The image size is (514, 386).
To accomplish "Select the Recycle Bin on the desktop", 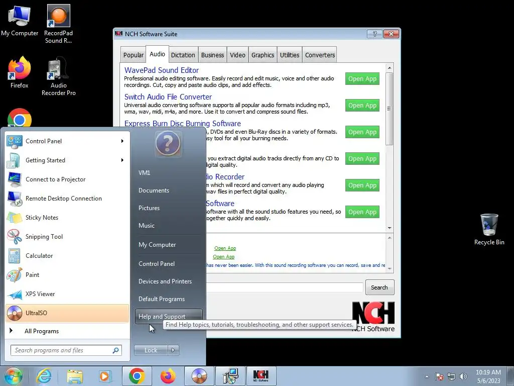I will tap(489, 229).
